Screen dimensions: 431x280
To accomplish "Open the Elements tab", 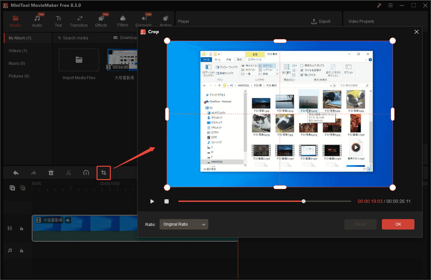I will point(144,21).
